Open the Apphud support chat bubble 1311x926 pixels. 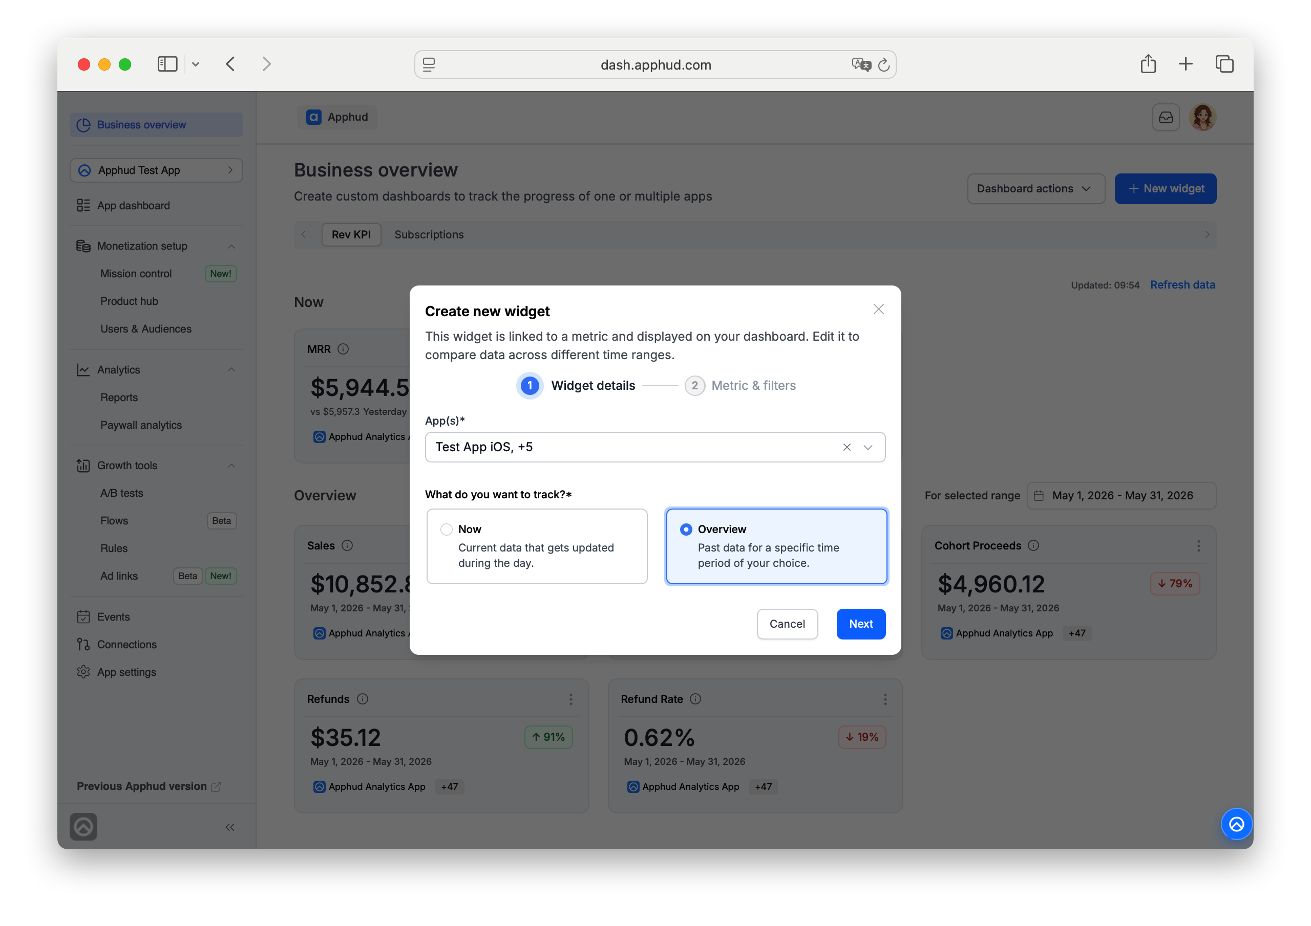[x=1236, y=824]
